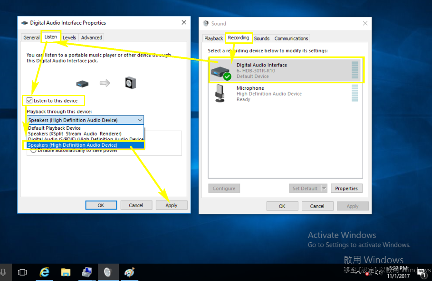Switch to the Playback tab in Sound
The image size is (432, 281).
pyautogui.click(x=213, y=38)
